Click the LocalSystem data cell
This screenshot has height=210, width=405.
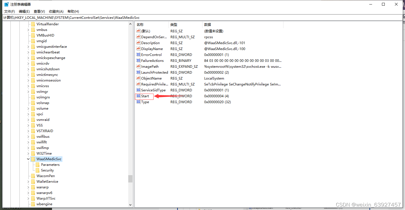point(214,78)
